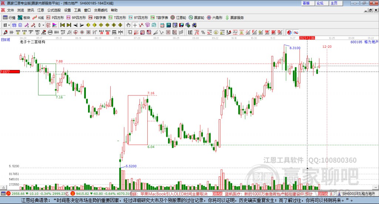Screen dimensions: 379x204
Task: Click the red-blue yin-yang icon
Action: (289, 32)
